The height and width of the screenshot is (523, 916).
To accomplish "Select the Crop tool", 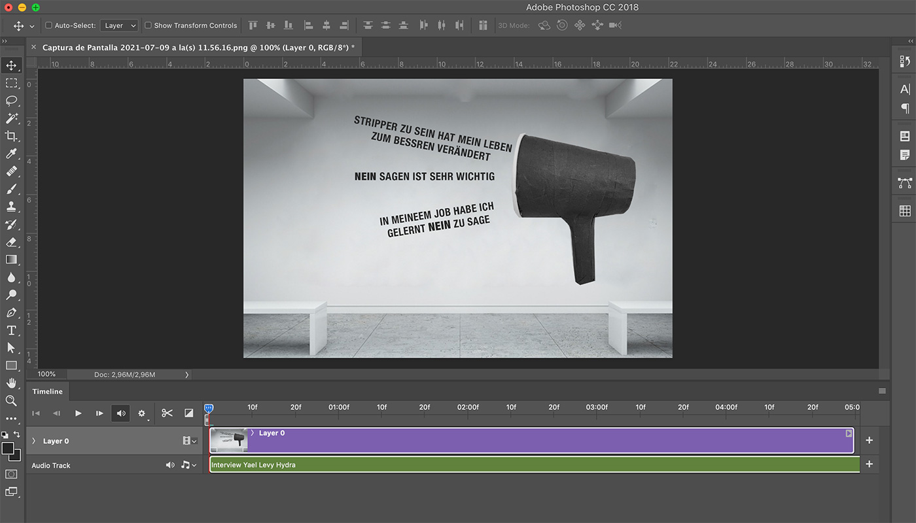I will coord(11,136).
